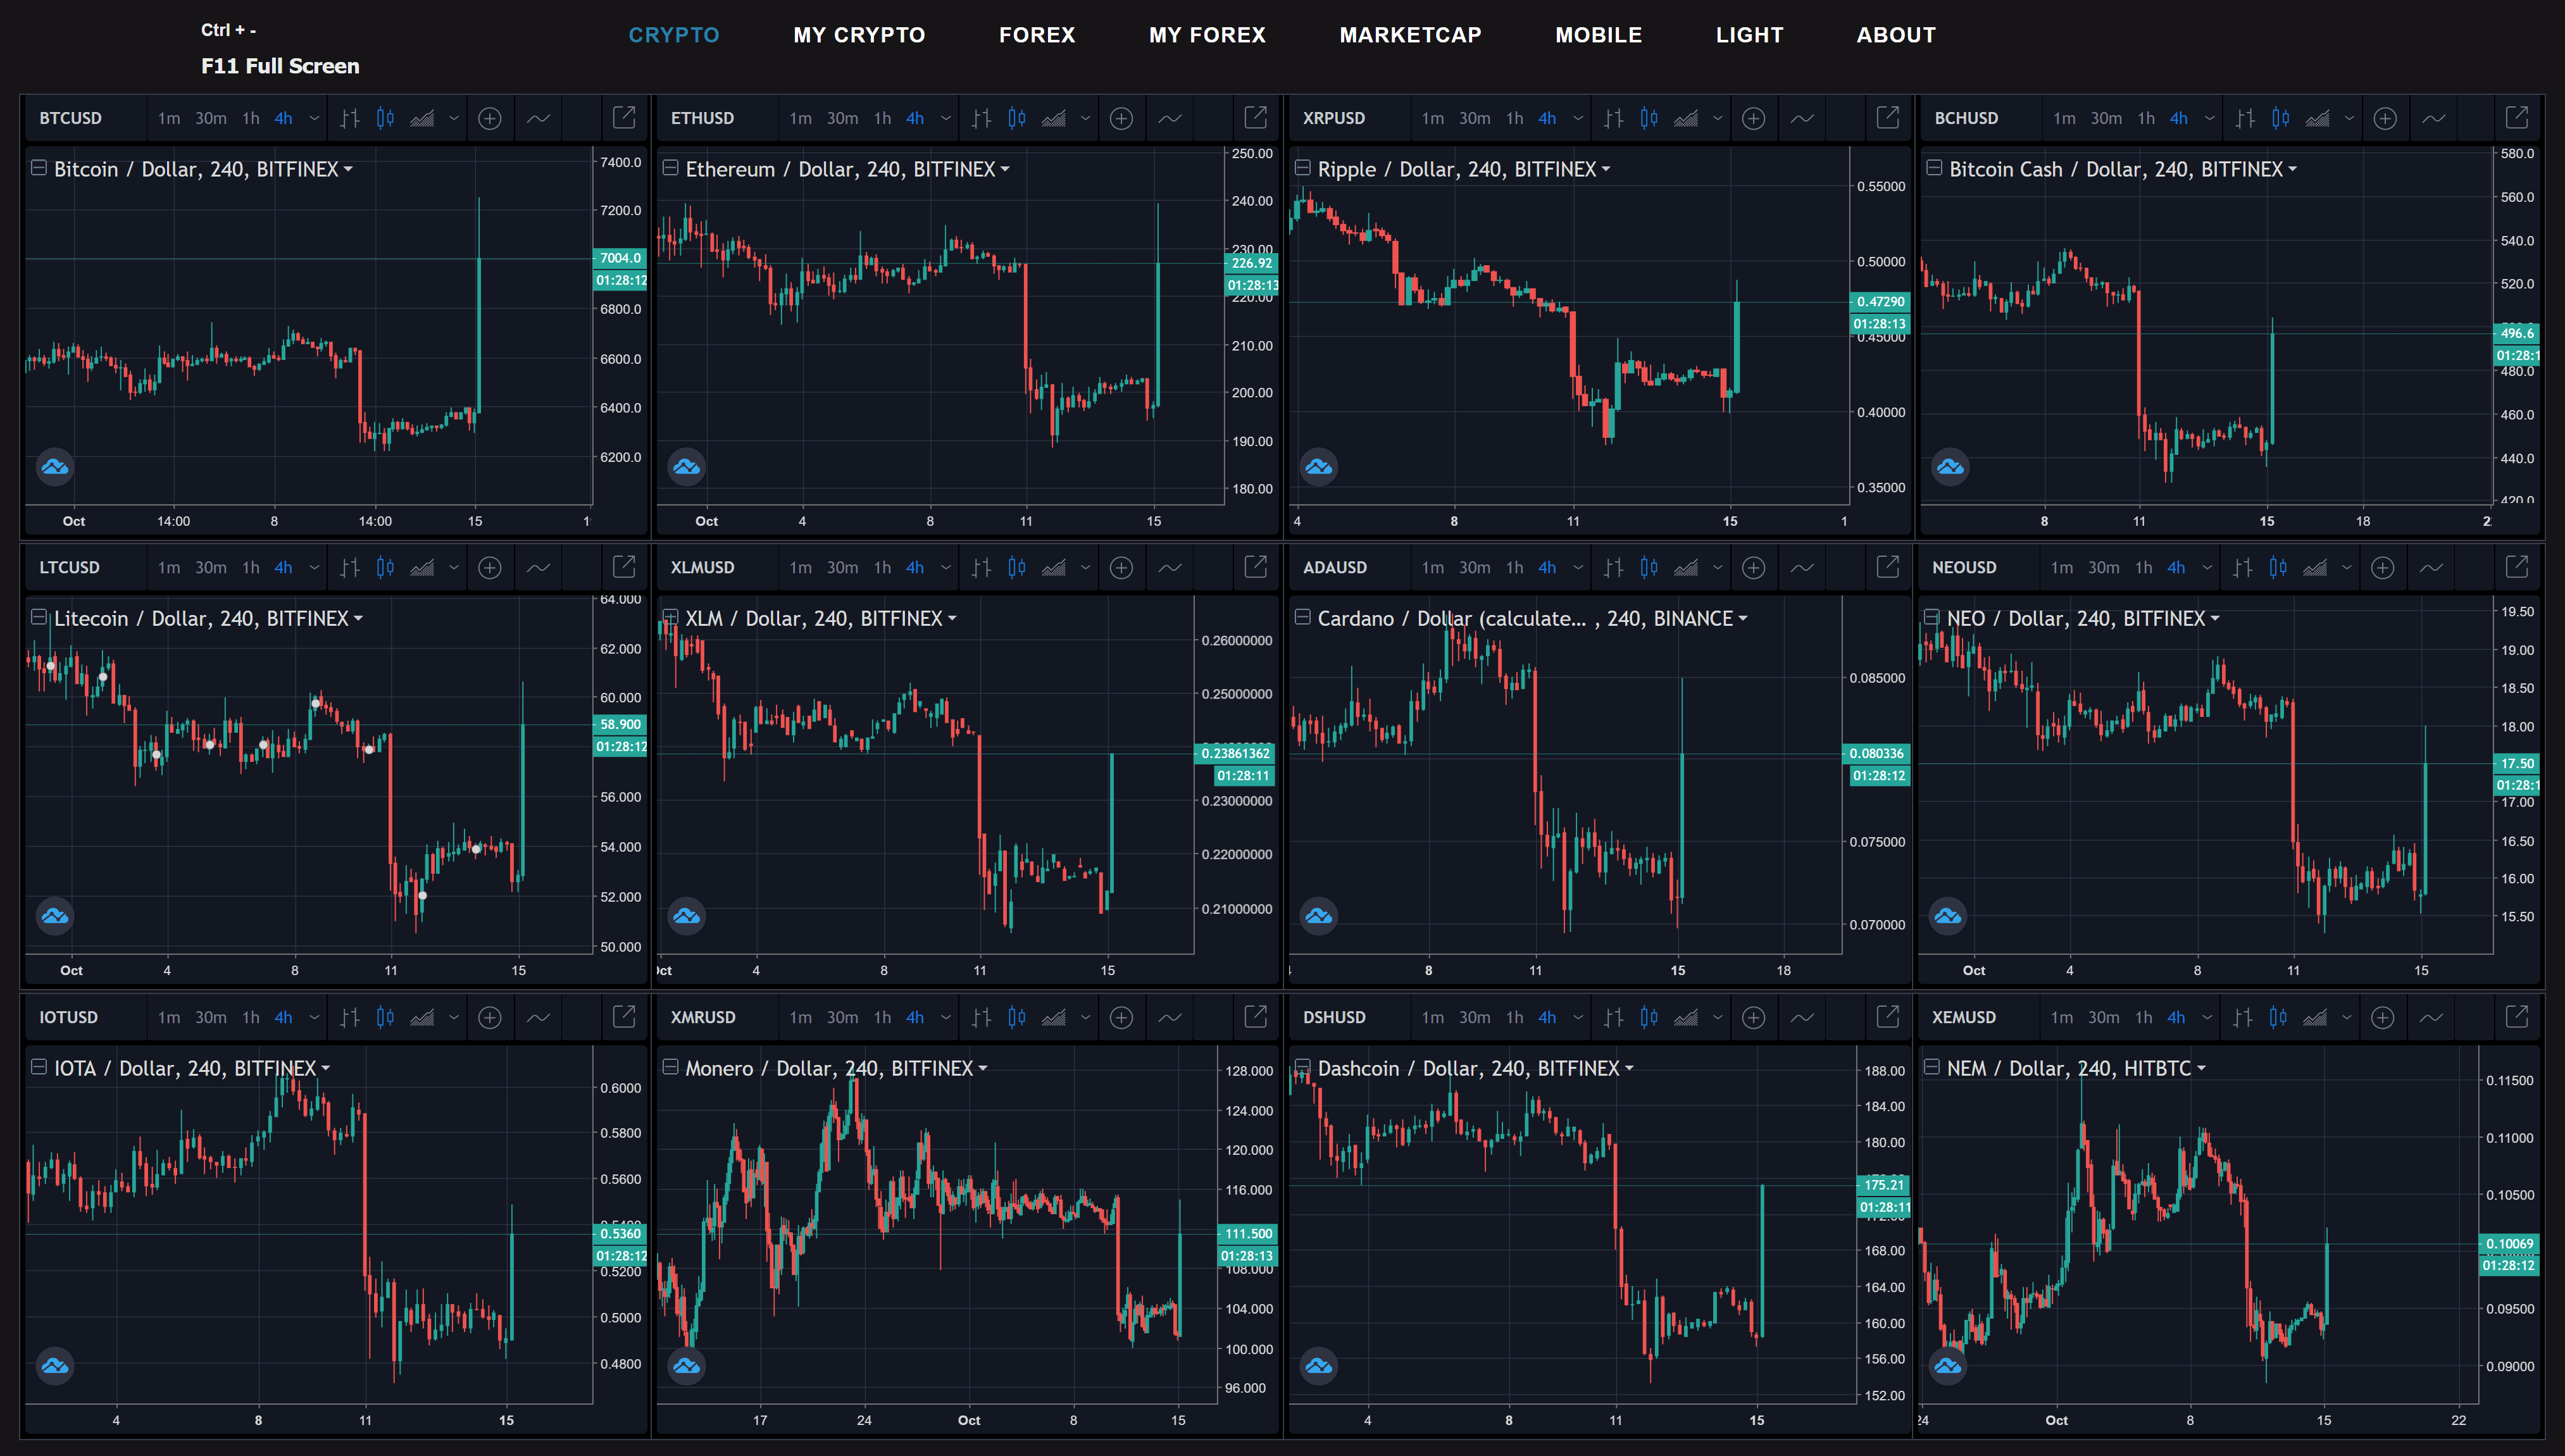The height and width of the screenshot is (1456, 2565).
Task: Open chart style dropdown arrow on DSHUSD chart
Action: point(1717,1017)
